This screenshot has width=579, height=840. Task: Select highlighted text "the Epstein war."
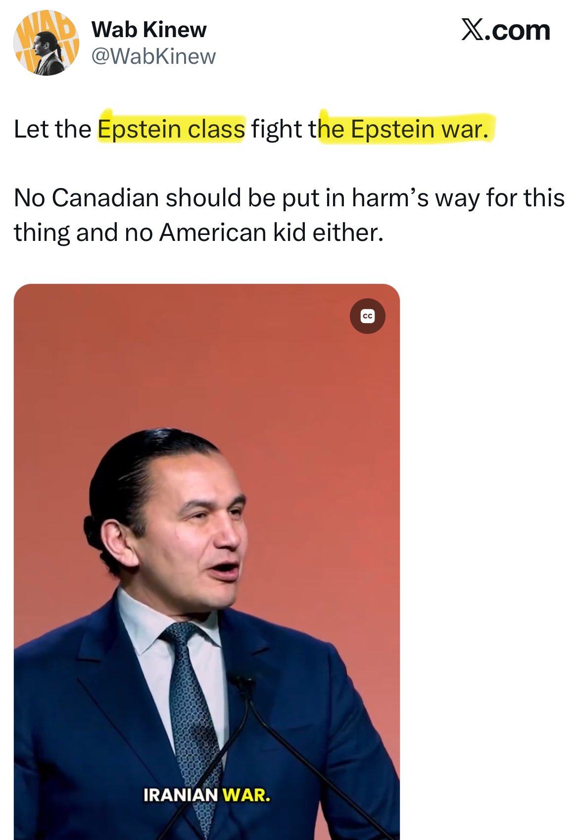coord(406,129)
